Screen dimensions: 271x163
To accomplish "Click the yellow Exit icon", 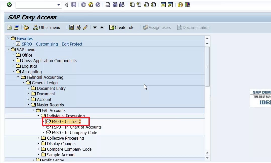I will coord(91,5).
